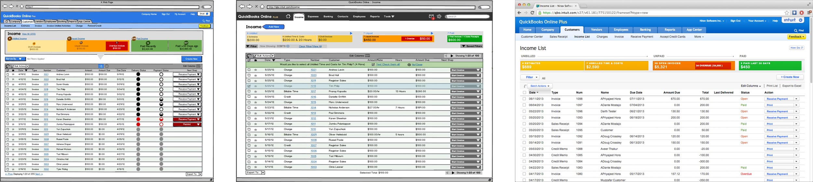813x182 pixels.
Task: Open the Batch Actions dropdown in right window
Action: coord(540,86)
